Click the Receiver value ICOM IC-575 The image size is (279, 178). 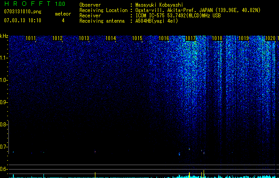tap(151, 16)
